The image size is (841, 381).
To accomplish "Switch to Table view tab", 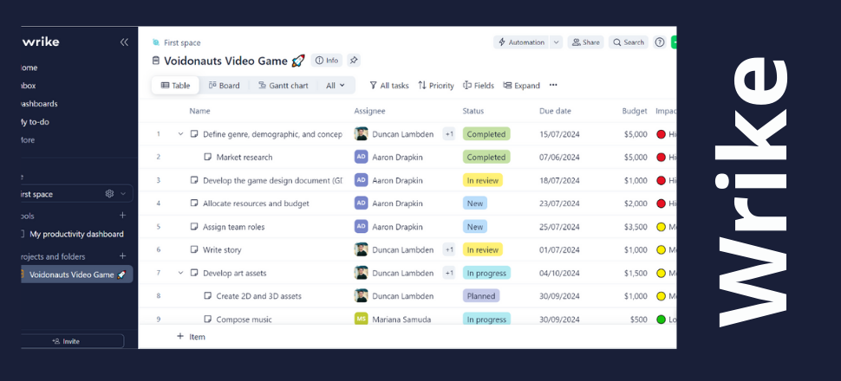I will [175, 85].
